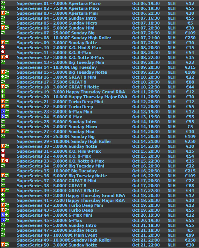Open SuperSeries 08 - 10.000€ Sunday High Roller
199x248 pixels.
tap(64, 38)
